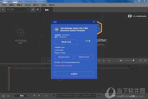148x99 pixels.
Task: Click the Backup license button
Action: pos(64,57)
